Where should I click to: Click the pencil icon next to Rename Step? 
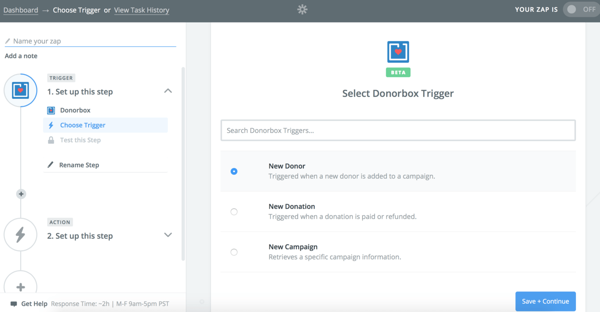pos(50,165)
